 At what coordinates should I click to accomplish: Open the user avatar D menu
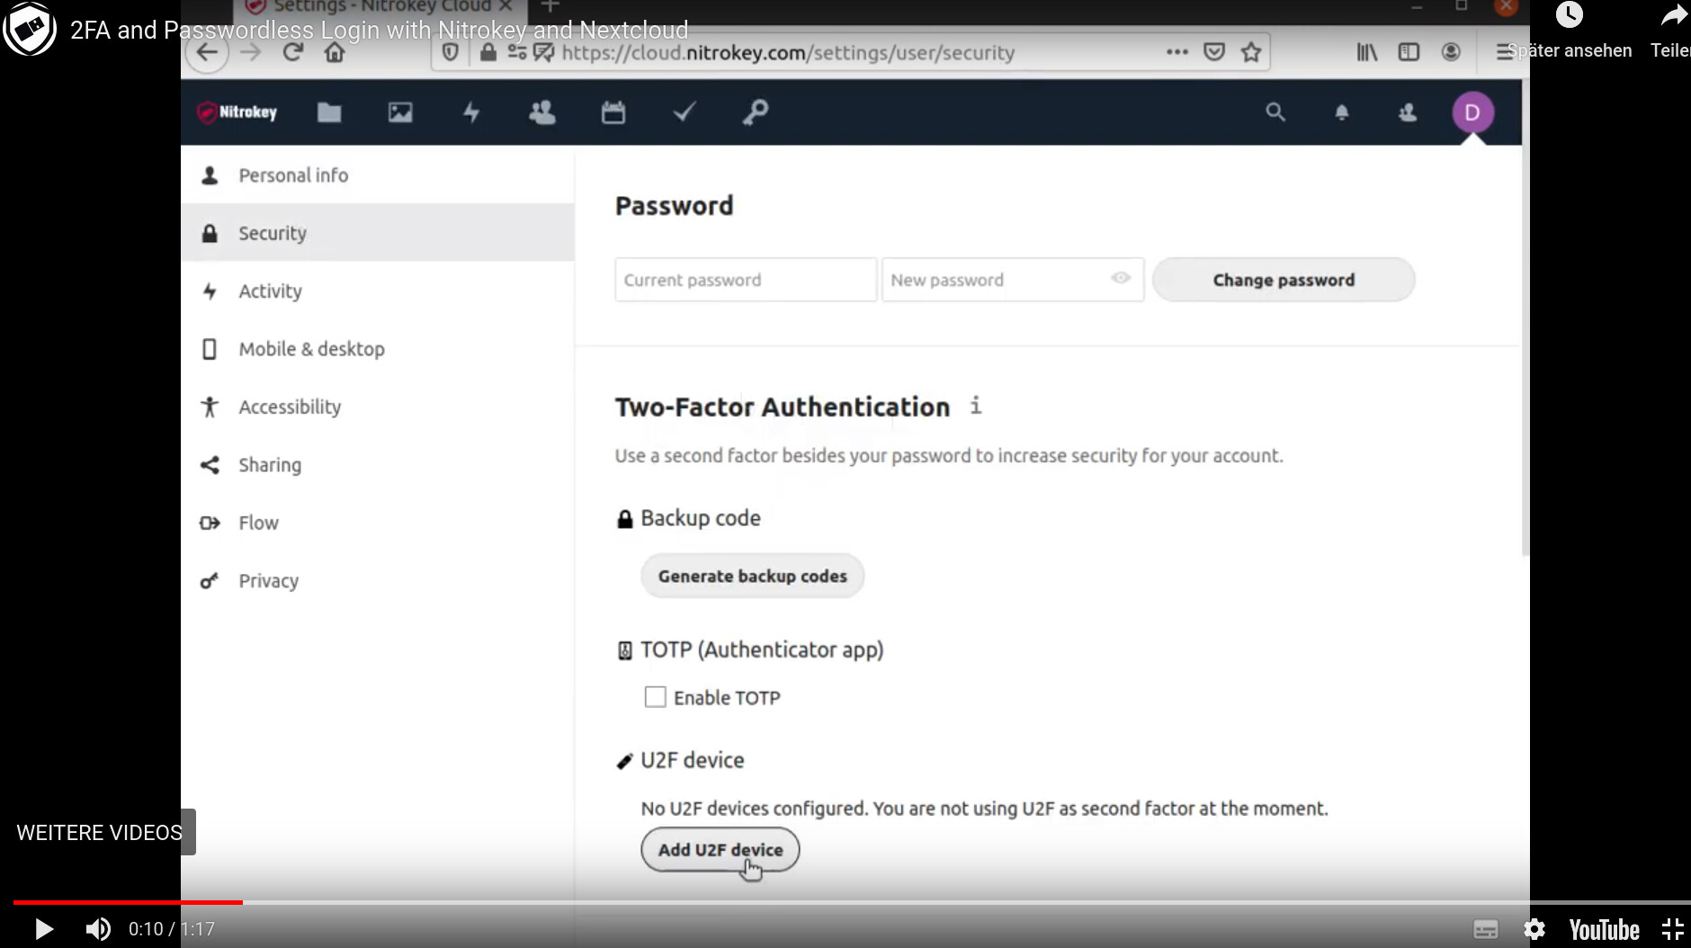(x=1472, y=112)
